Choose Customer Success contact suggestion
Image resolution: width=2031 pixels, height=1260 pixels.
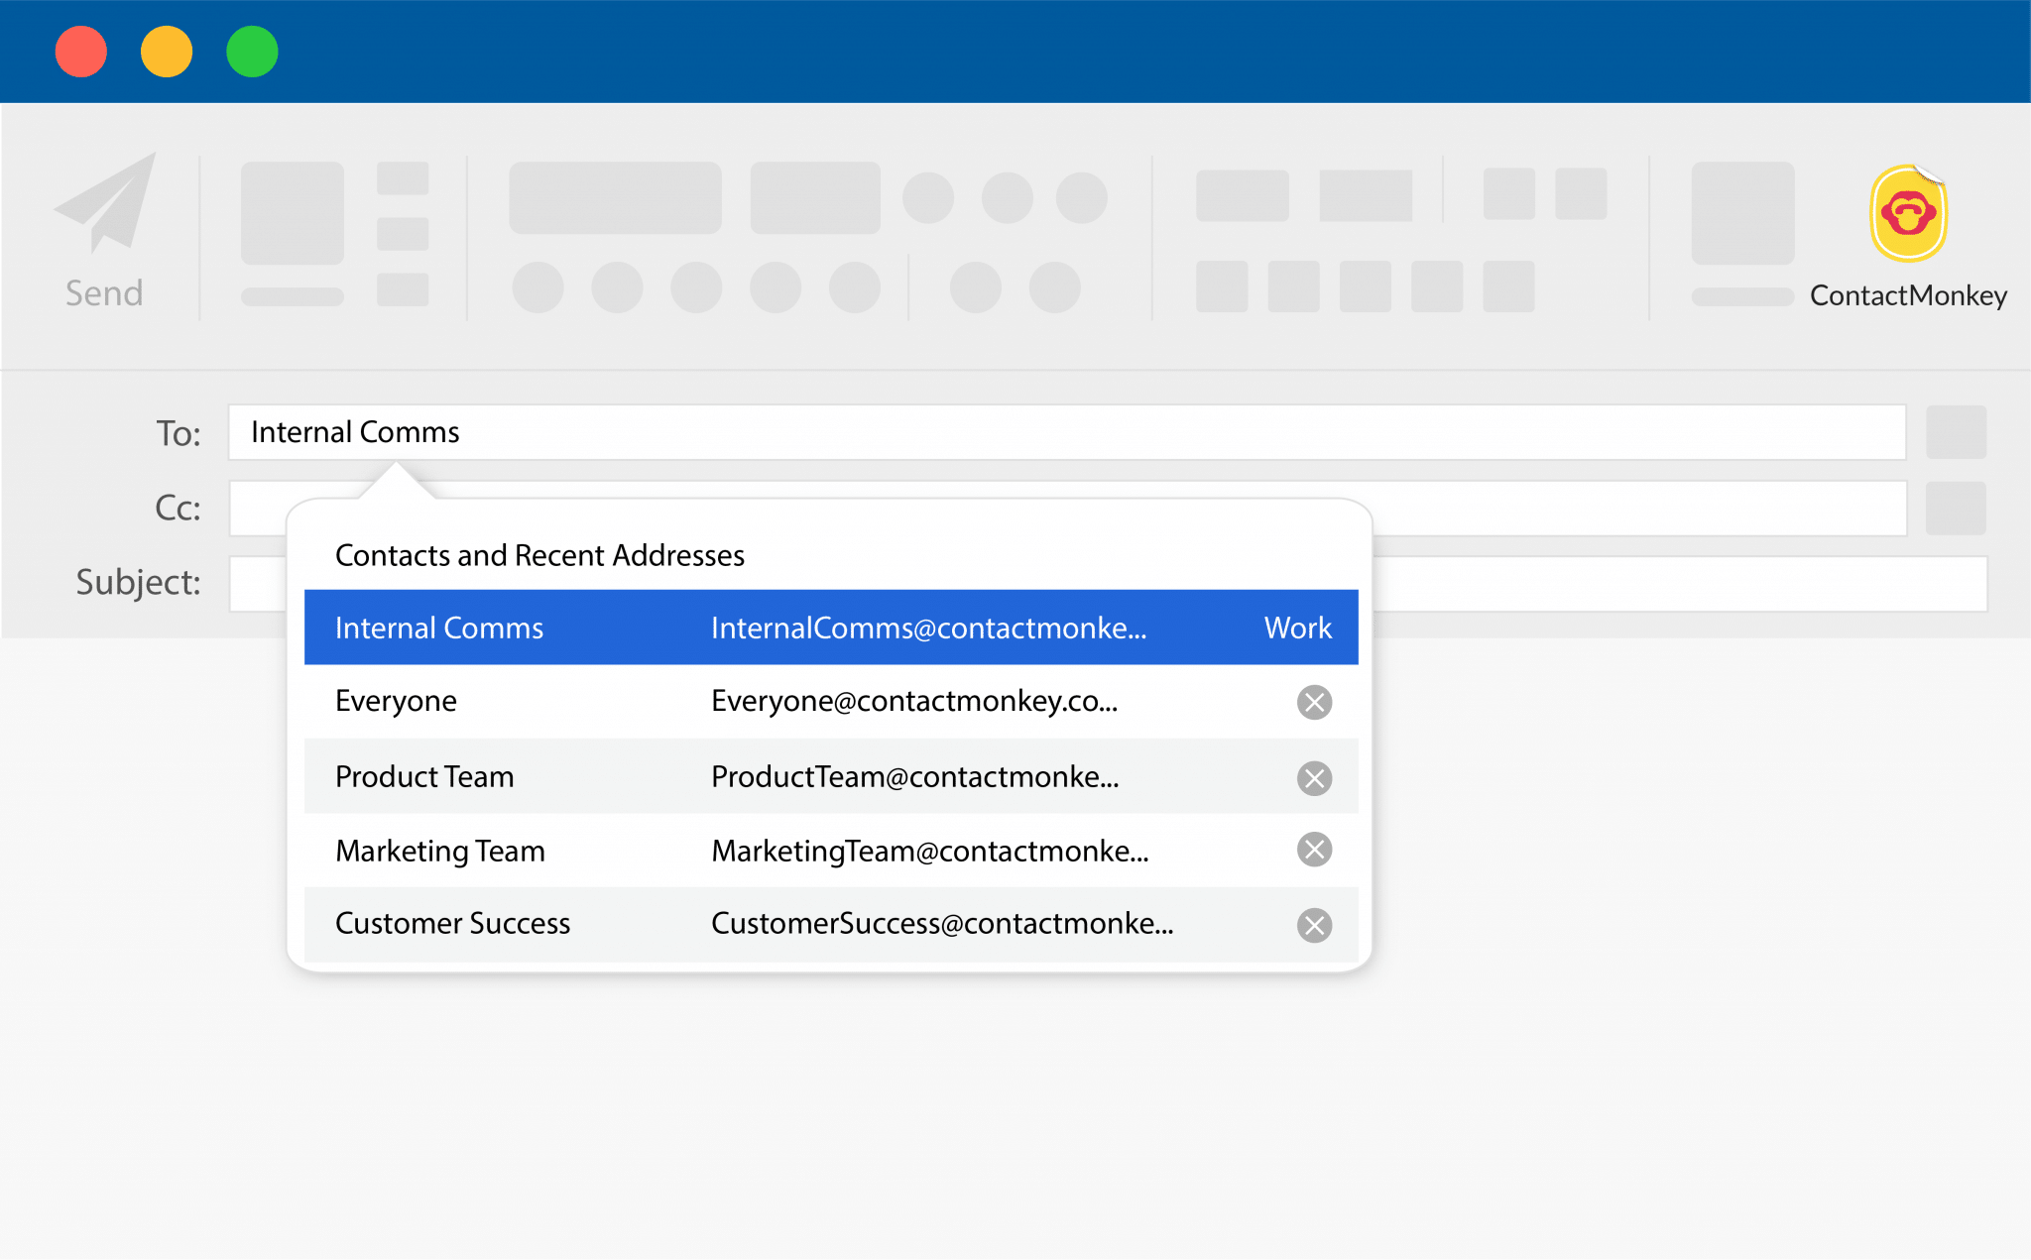click(x=831, y=924)
